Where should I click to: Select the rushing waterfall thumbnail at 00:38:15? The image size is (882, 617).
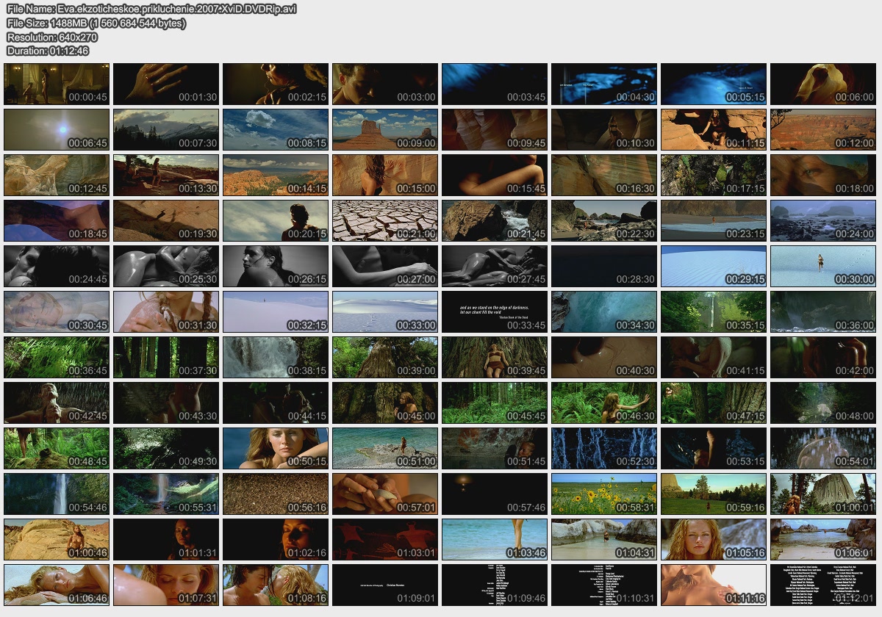tap(276, 357)
